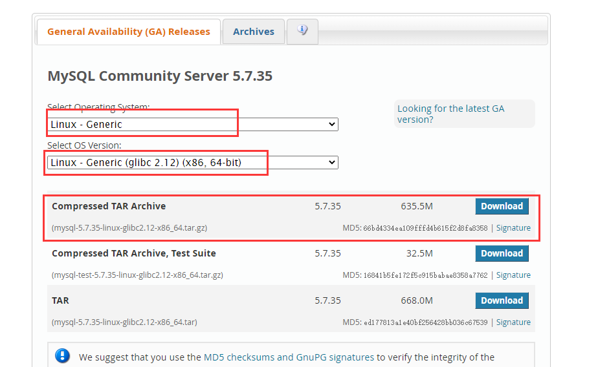Download the 668.0M TAR package
The image size is (609, 367).
[x=502, y=300]
